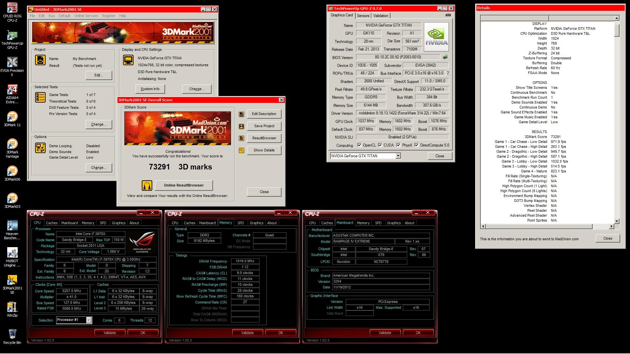Click Edit... button in Project section
The height and width of the screenshot is (354, 630).
(x=99, y=75)
